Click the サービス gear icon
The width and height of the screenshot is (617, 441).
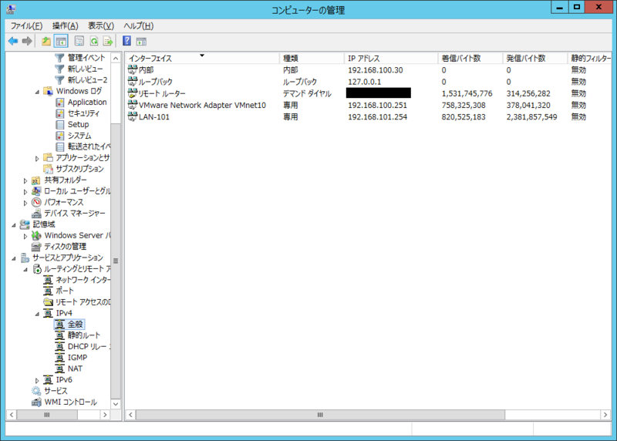click(36, 391)
